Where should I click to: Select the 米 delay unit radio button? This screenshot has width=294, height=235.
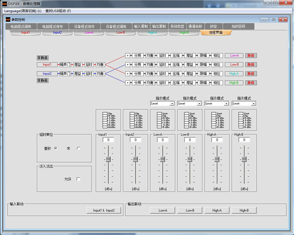[x=78, y=148]
